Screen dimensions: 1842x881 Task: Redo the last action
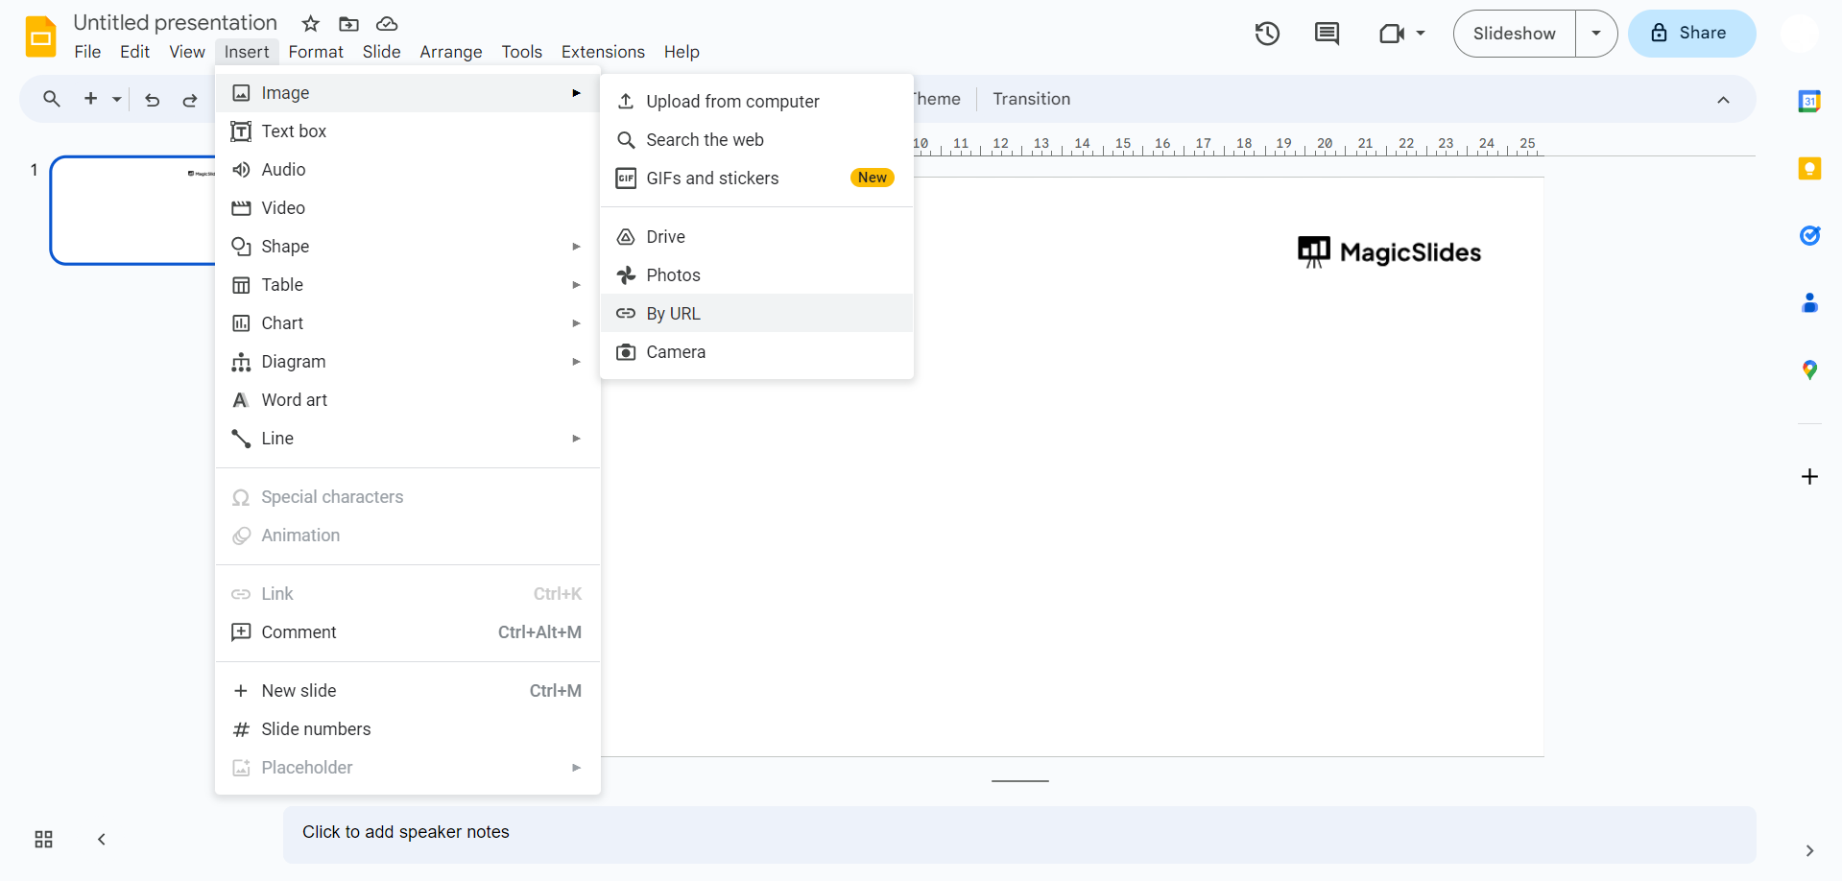tap(190, 100)
